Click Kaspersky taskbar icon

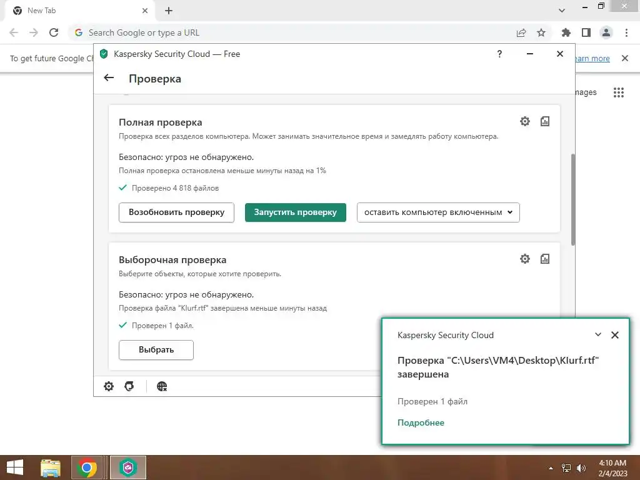pyautogui.click(x=127, y=467)
